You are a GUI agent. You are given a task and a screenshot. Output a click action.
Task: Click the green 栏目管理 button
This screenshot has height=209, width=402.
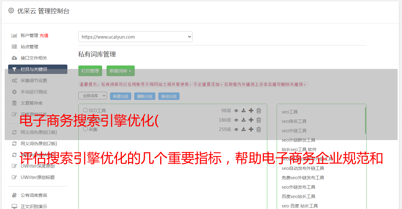coord(90,71)
